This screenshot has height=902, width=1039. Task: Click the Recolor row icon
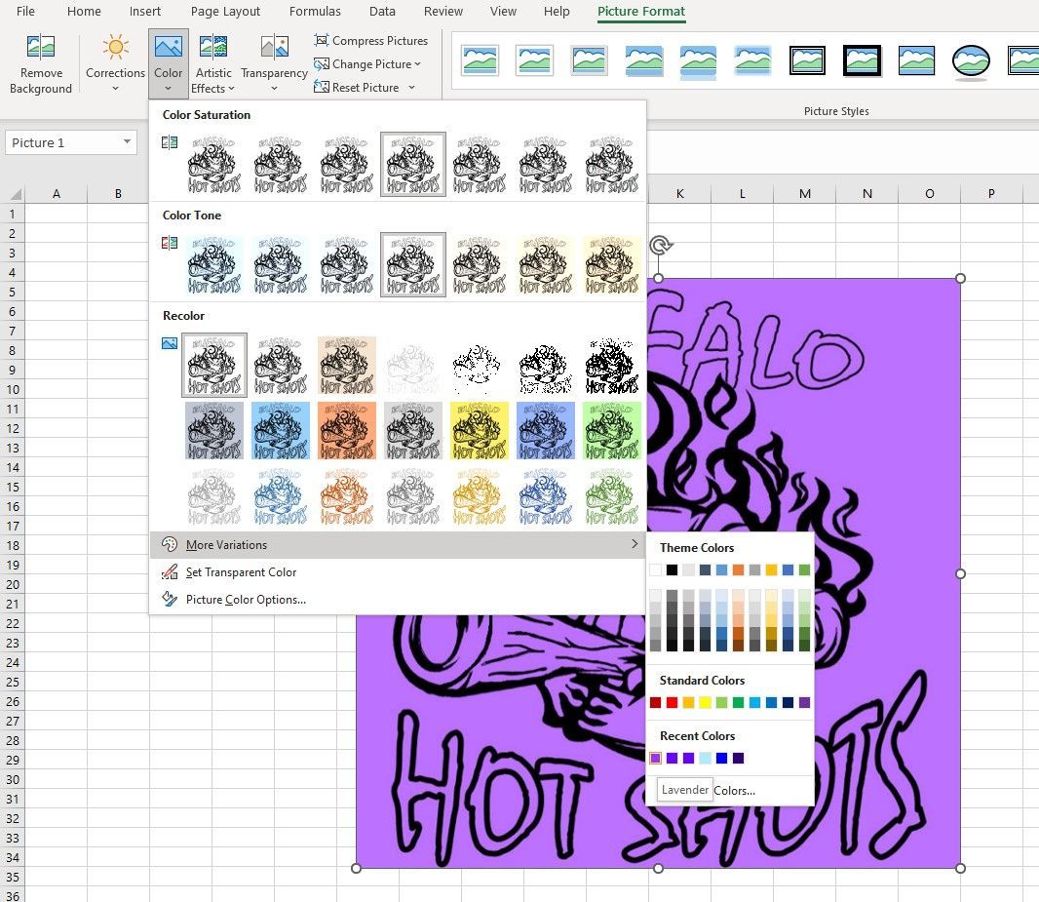coord(170,343)
